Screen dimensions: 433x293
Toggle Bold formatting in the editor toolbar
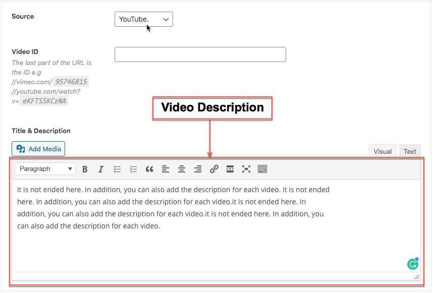pyautogui.click(x=85, y=169)
